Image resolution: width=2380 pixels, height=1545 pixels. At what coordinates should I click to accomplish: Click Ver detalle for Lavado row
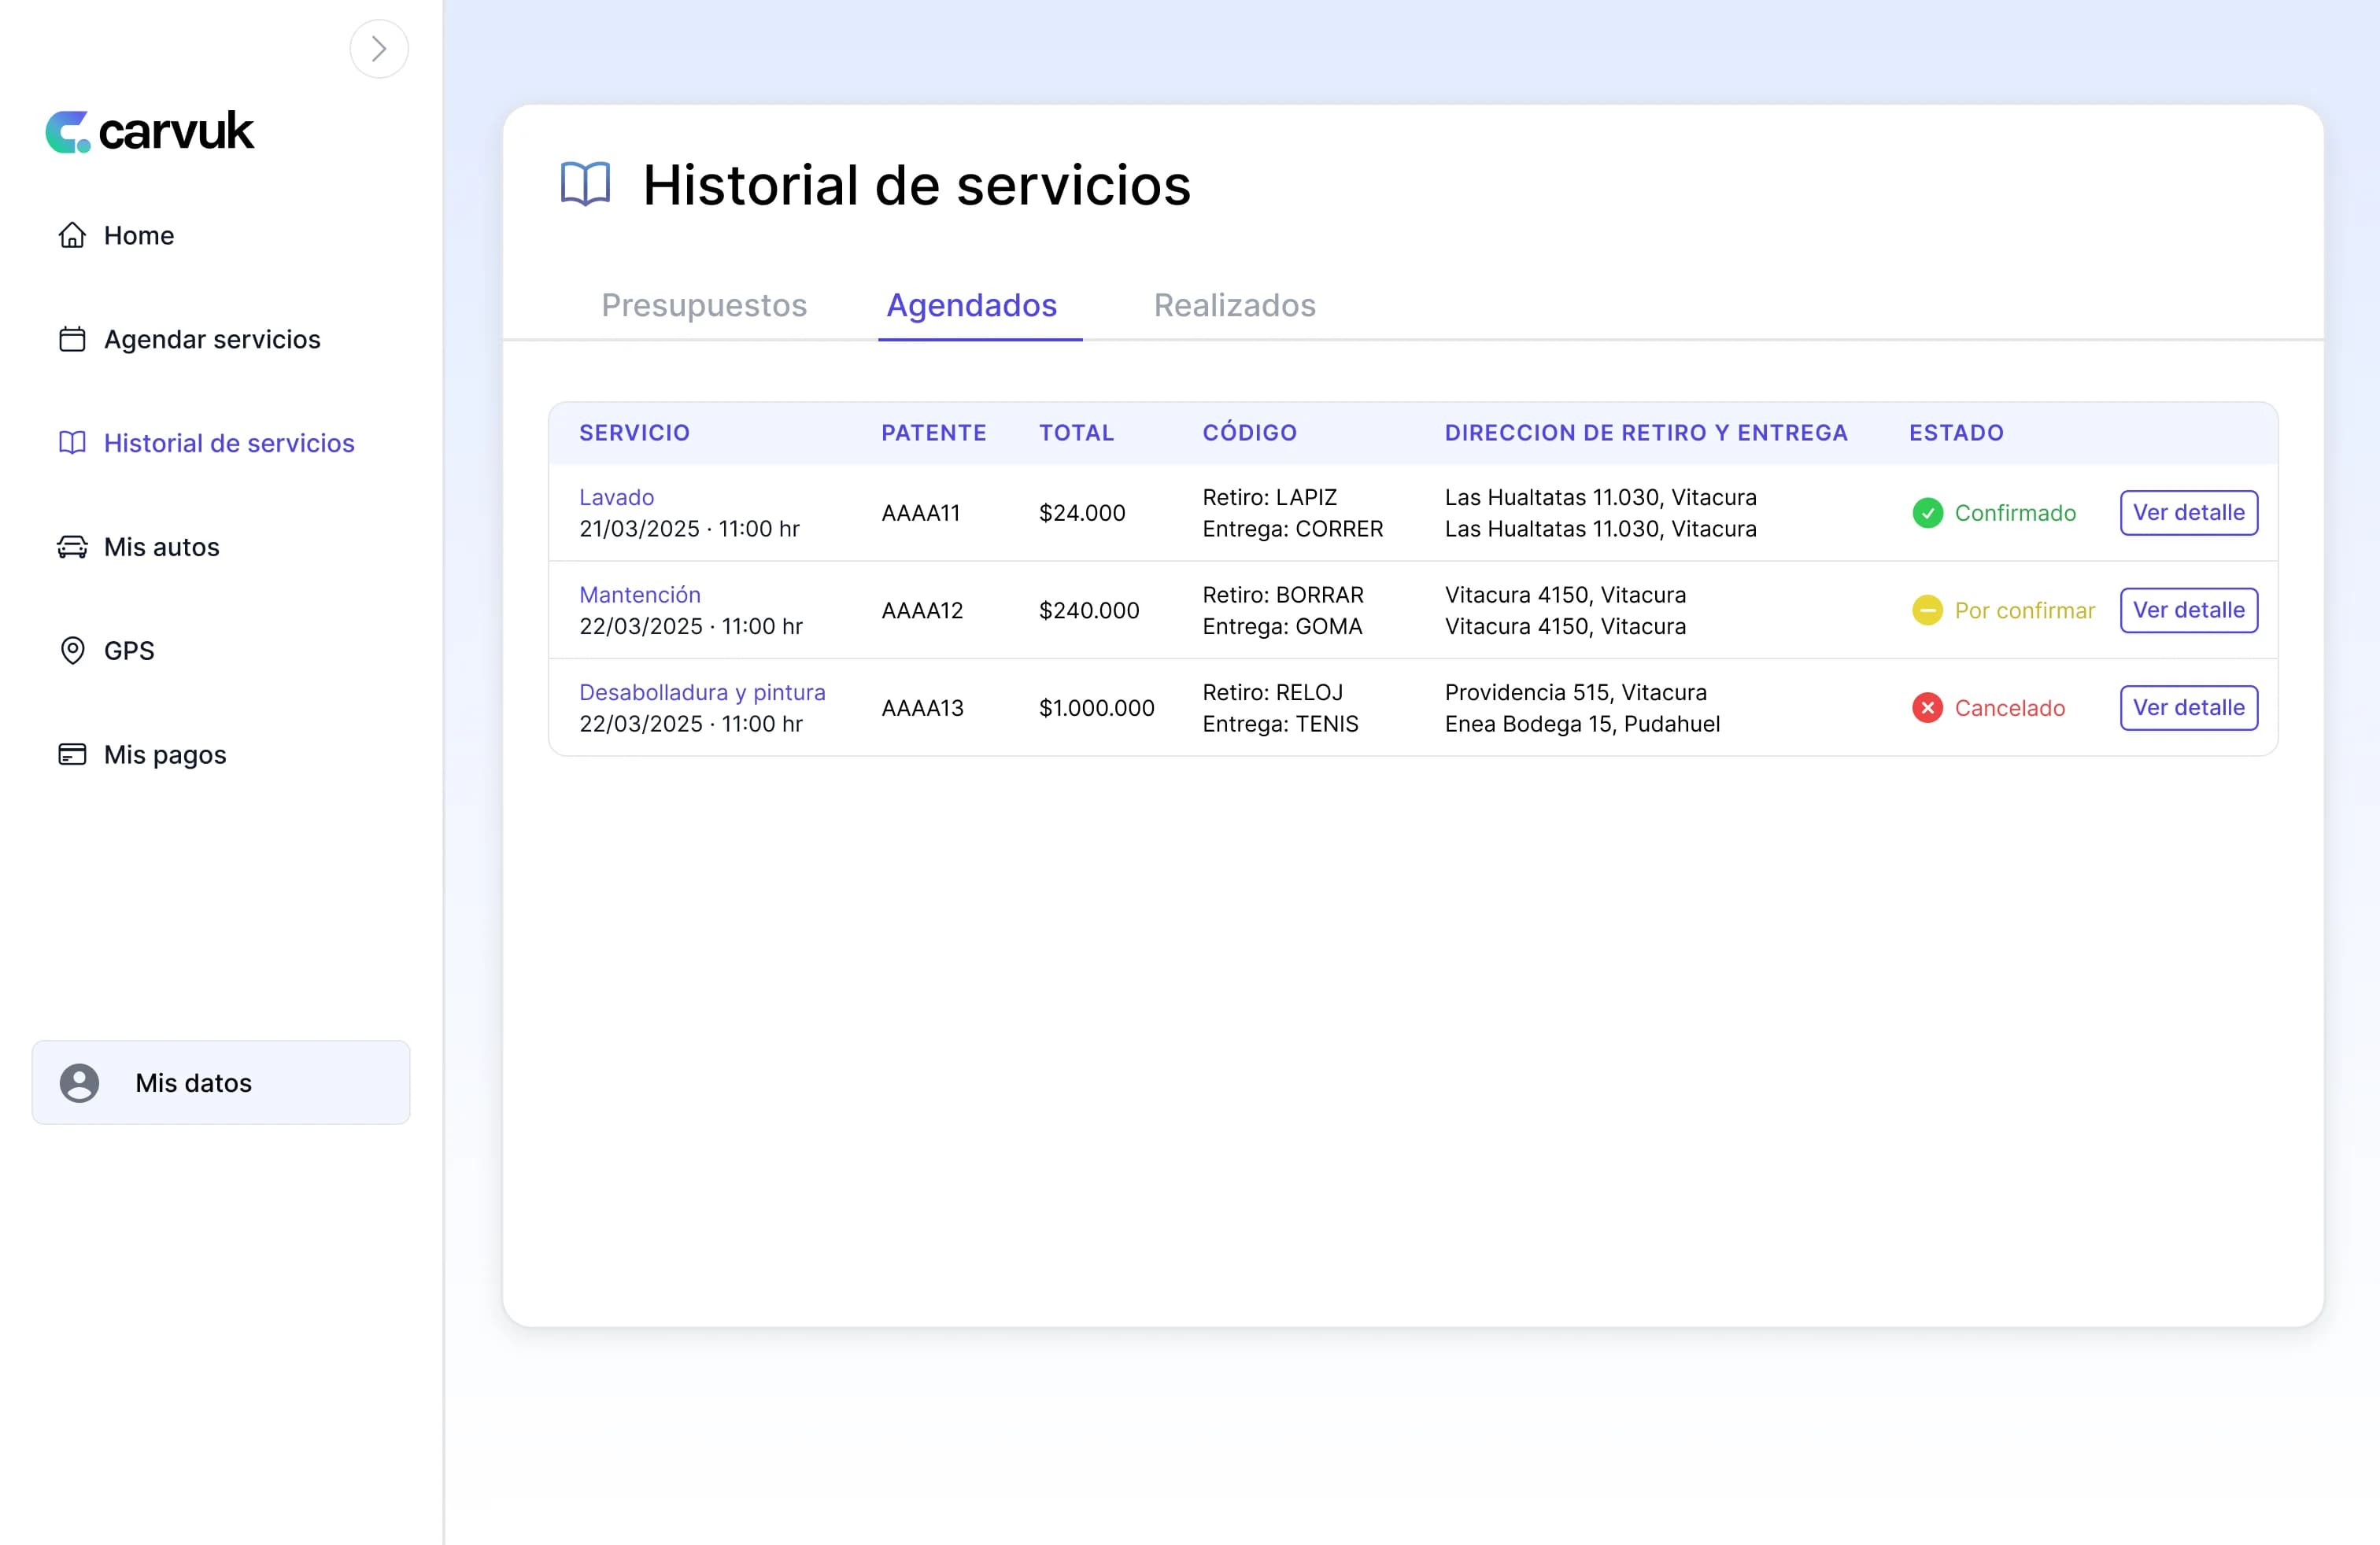click(x=2189, y=513)
